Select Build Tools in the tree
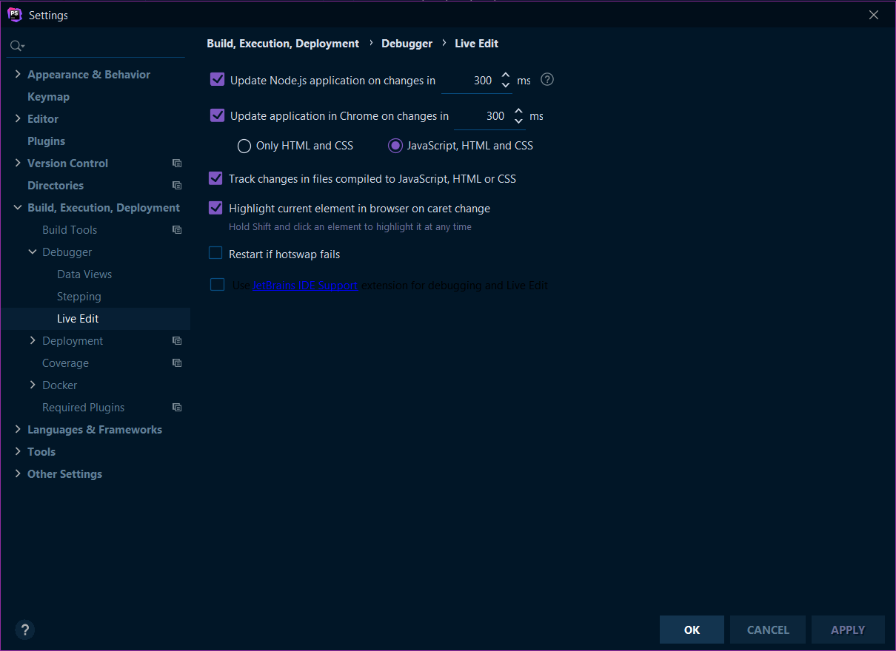This screenshot has width=896, height=651. point(70,230)
